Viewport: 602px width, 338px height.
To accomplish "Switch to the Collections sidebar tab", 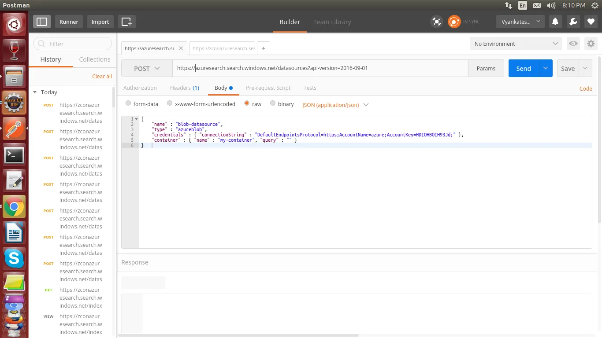I will coord(95,59).
